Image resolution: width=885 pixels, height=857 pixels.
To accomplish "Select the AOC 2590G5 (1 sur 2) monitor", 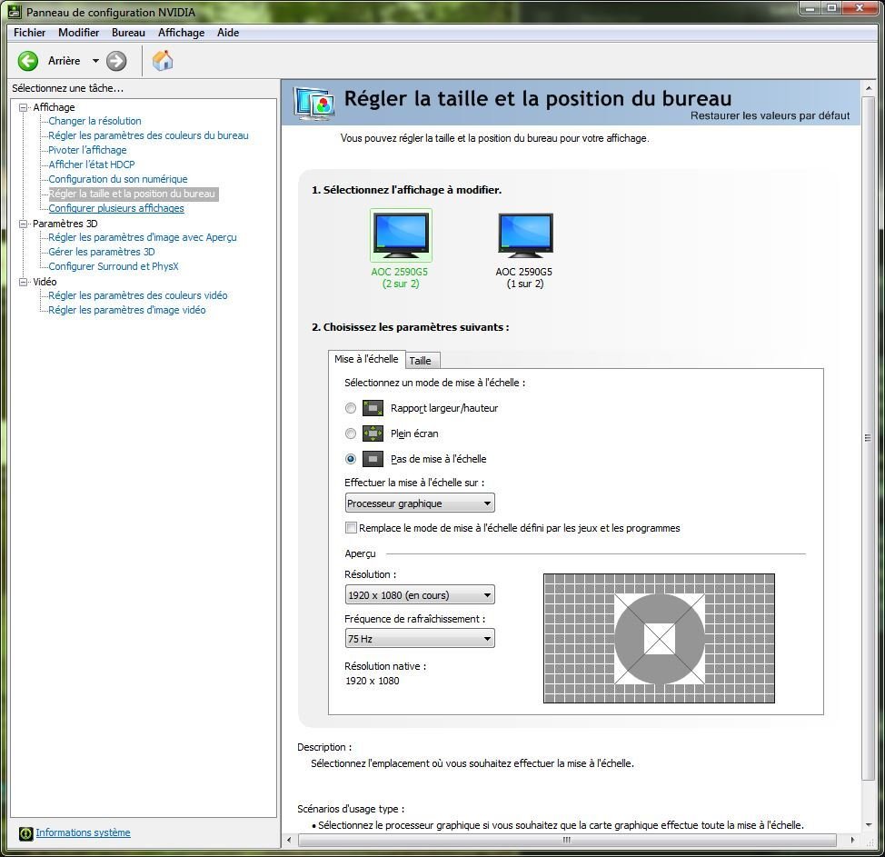I will (525, 249).
